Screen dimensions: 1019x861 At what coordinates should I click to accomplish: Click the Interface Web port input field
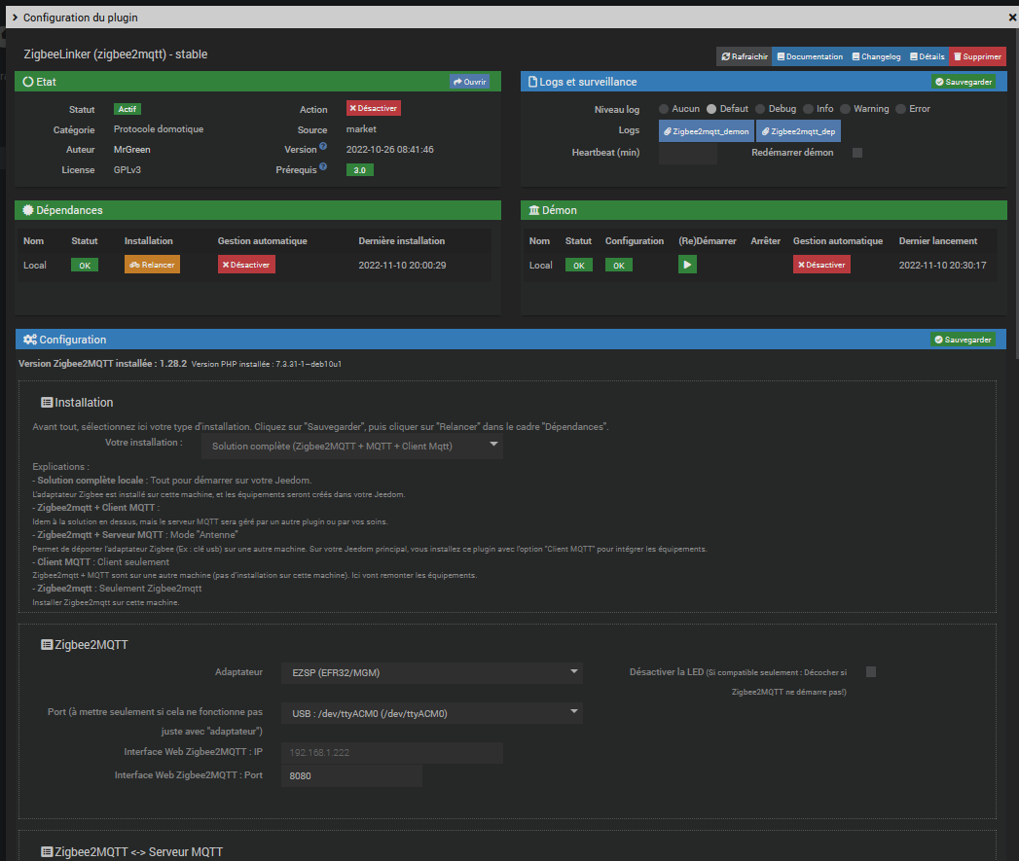351,775
